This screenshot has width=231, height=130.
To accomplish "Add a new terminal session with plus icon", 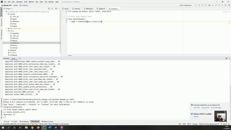I will [20, 58].
